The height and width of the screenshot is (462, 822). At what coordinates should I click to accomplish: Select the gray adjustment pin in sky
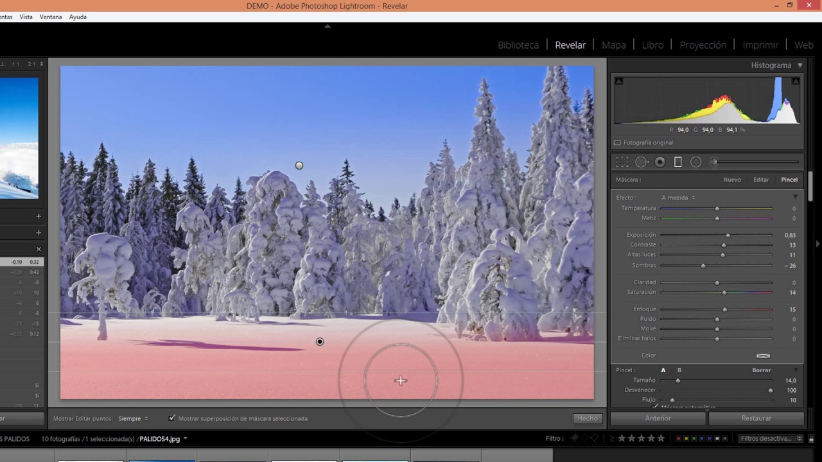click(x=299, y=166)
